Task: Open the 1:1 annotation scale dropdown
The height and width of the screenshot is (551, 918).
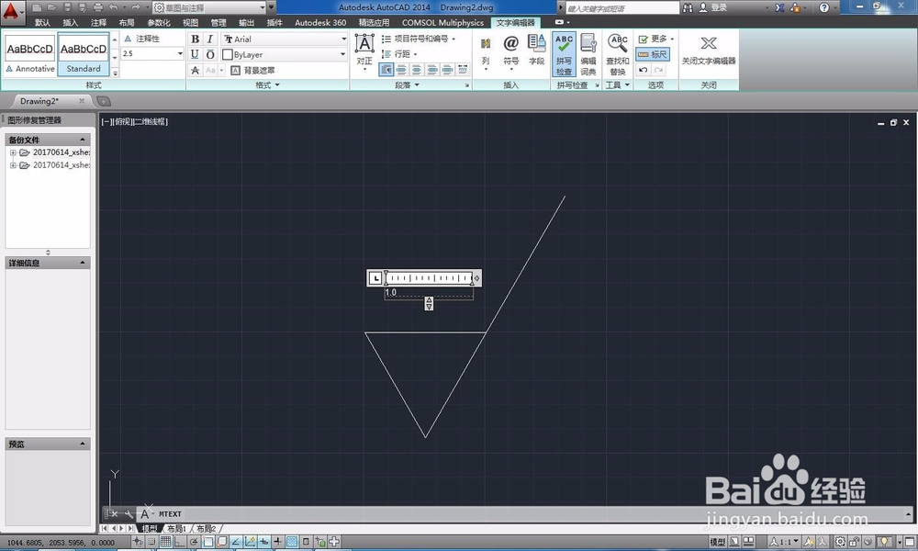Action: click(x=785, y=542)
